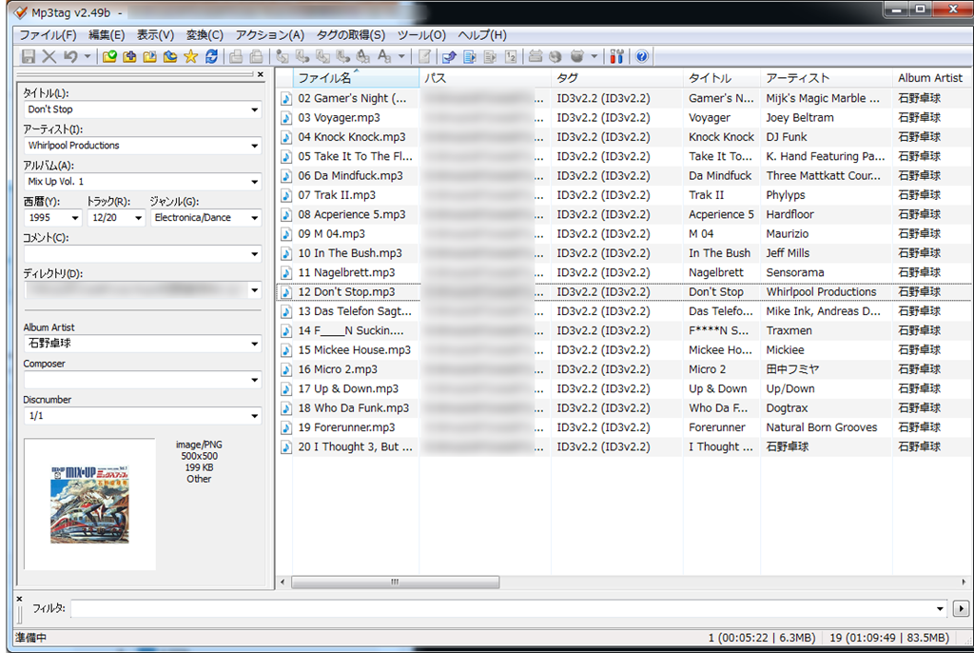Sort by the タグ column header

click(617, 78)
